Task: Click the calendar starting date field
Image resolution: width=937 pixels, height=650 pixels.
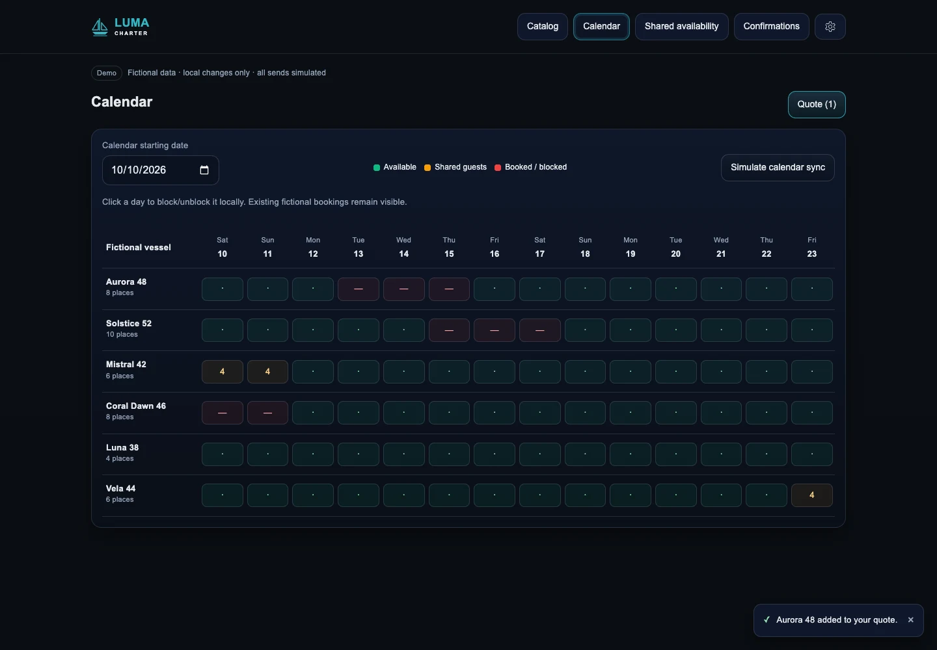Action: tap(161, 170)
